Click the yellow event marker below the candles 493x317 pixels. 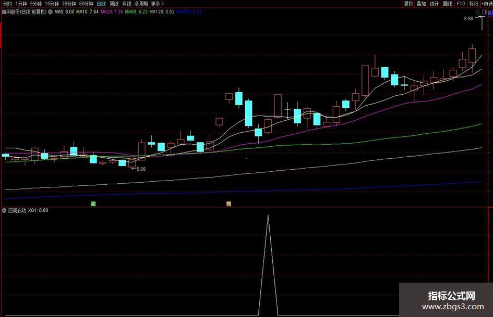pyautogui.click(x=229, y=204)
